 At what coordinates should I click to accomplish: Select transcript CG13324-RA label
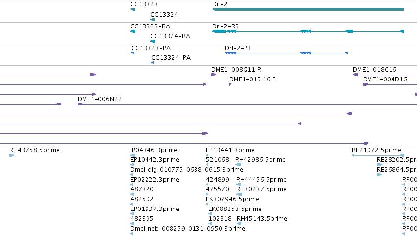click(170, 36)
